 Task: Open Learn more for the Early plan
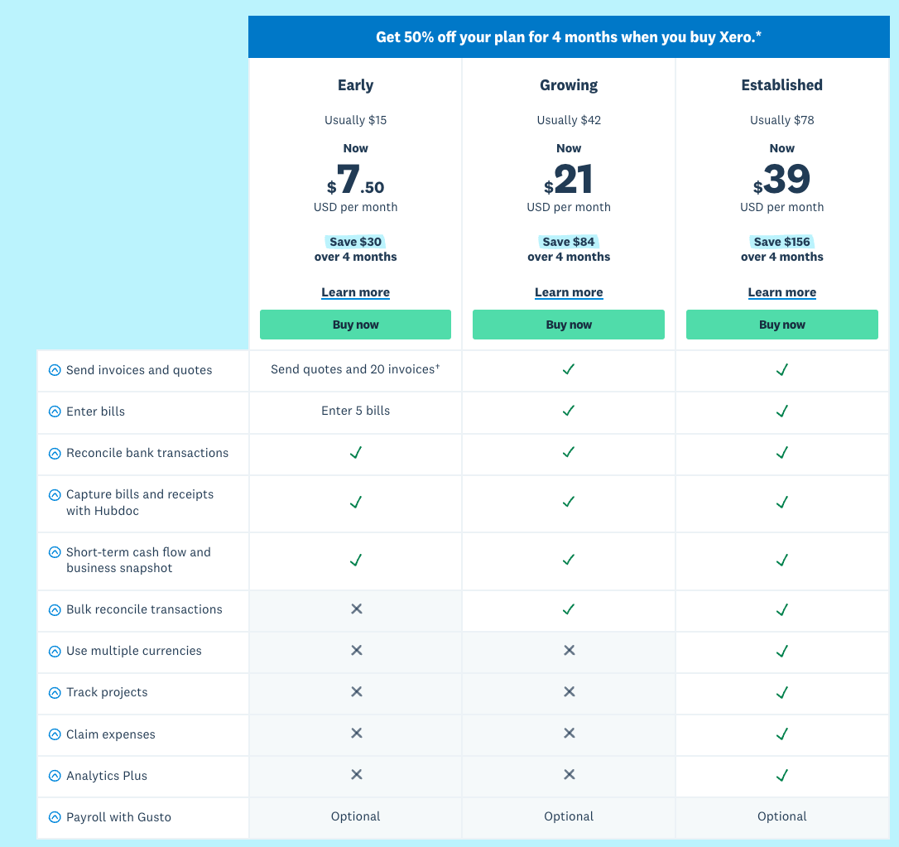tap(355, 292)
